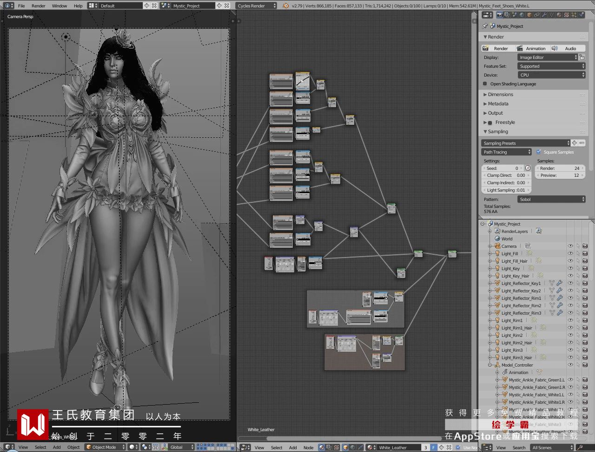
Task: Hide the Light_Fill object in outliner
Action: coord(570,254)
